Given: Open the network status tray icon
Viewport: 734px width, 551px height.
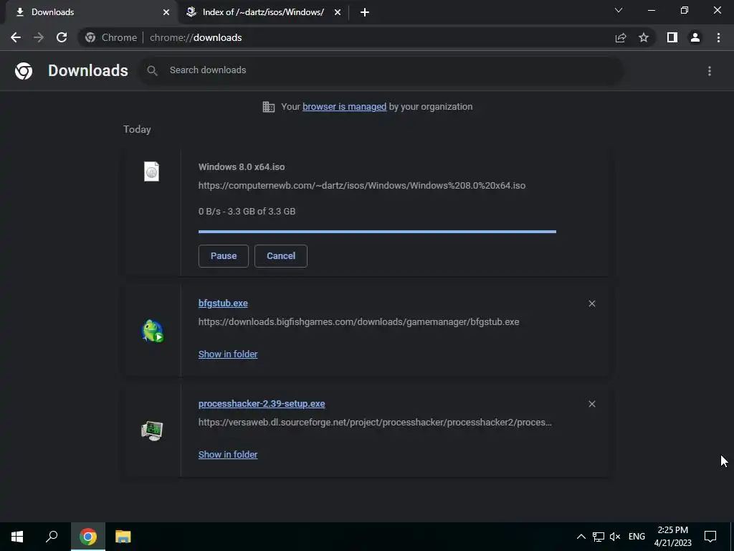Looking at the screenshot, I should coord(599,537).
